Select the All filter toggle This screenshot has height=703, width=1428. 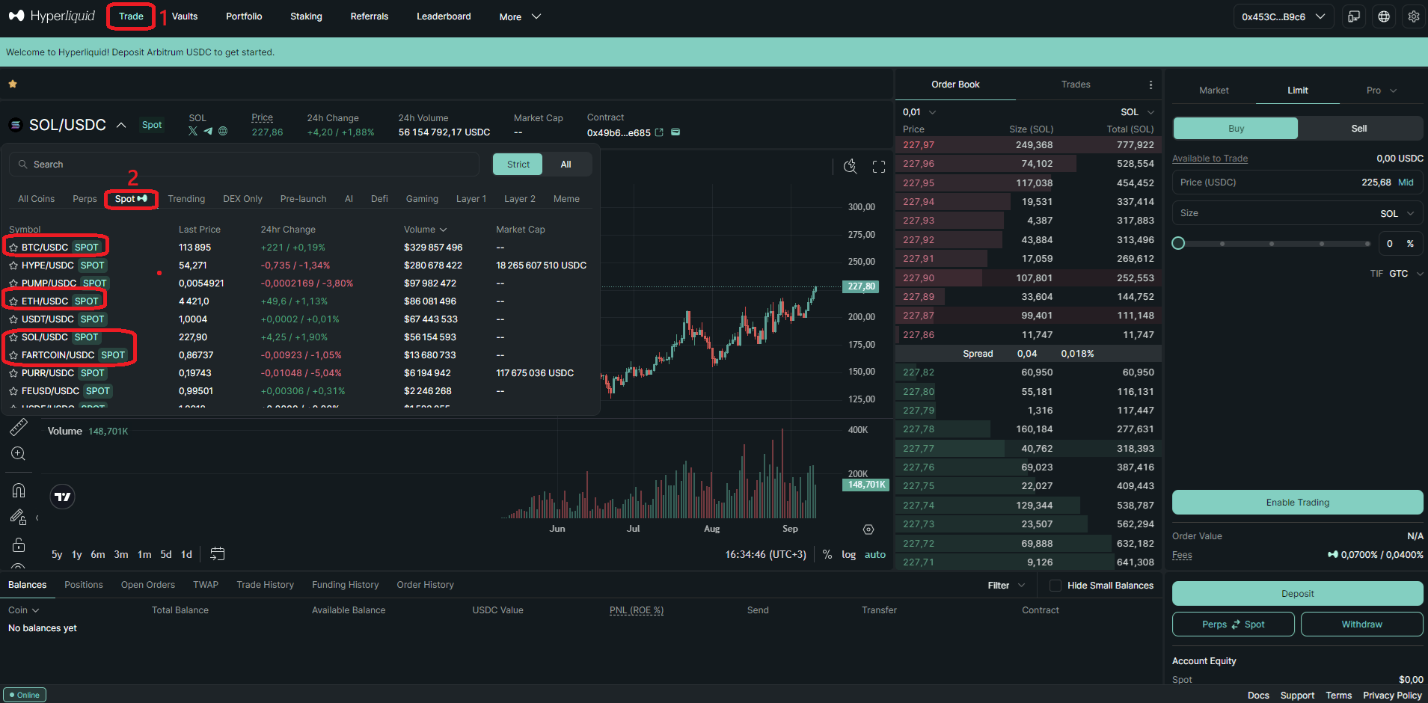coord(566,165)
